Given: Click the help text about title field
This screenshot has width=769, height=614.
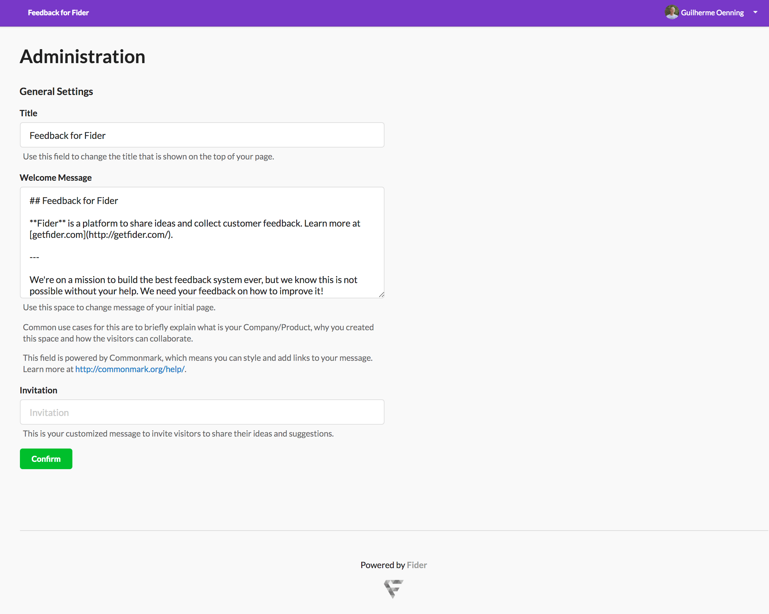Looking at the screenshot, I should [x=148, y=157].
